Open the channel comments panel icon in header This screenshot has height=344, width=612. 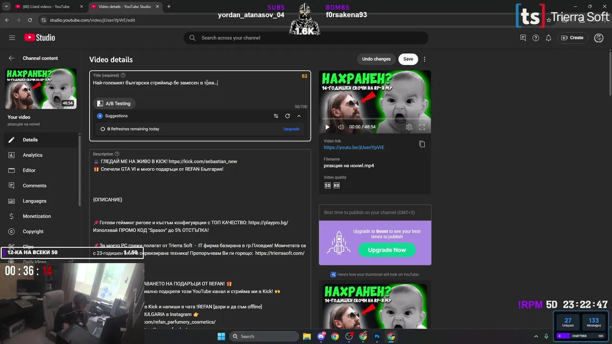coord(523,38)
